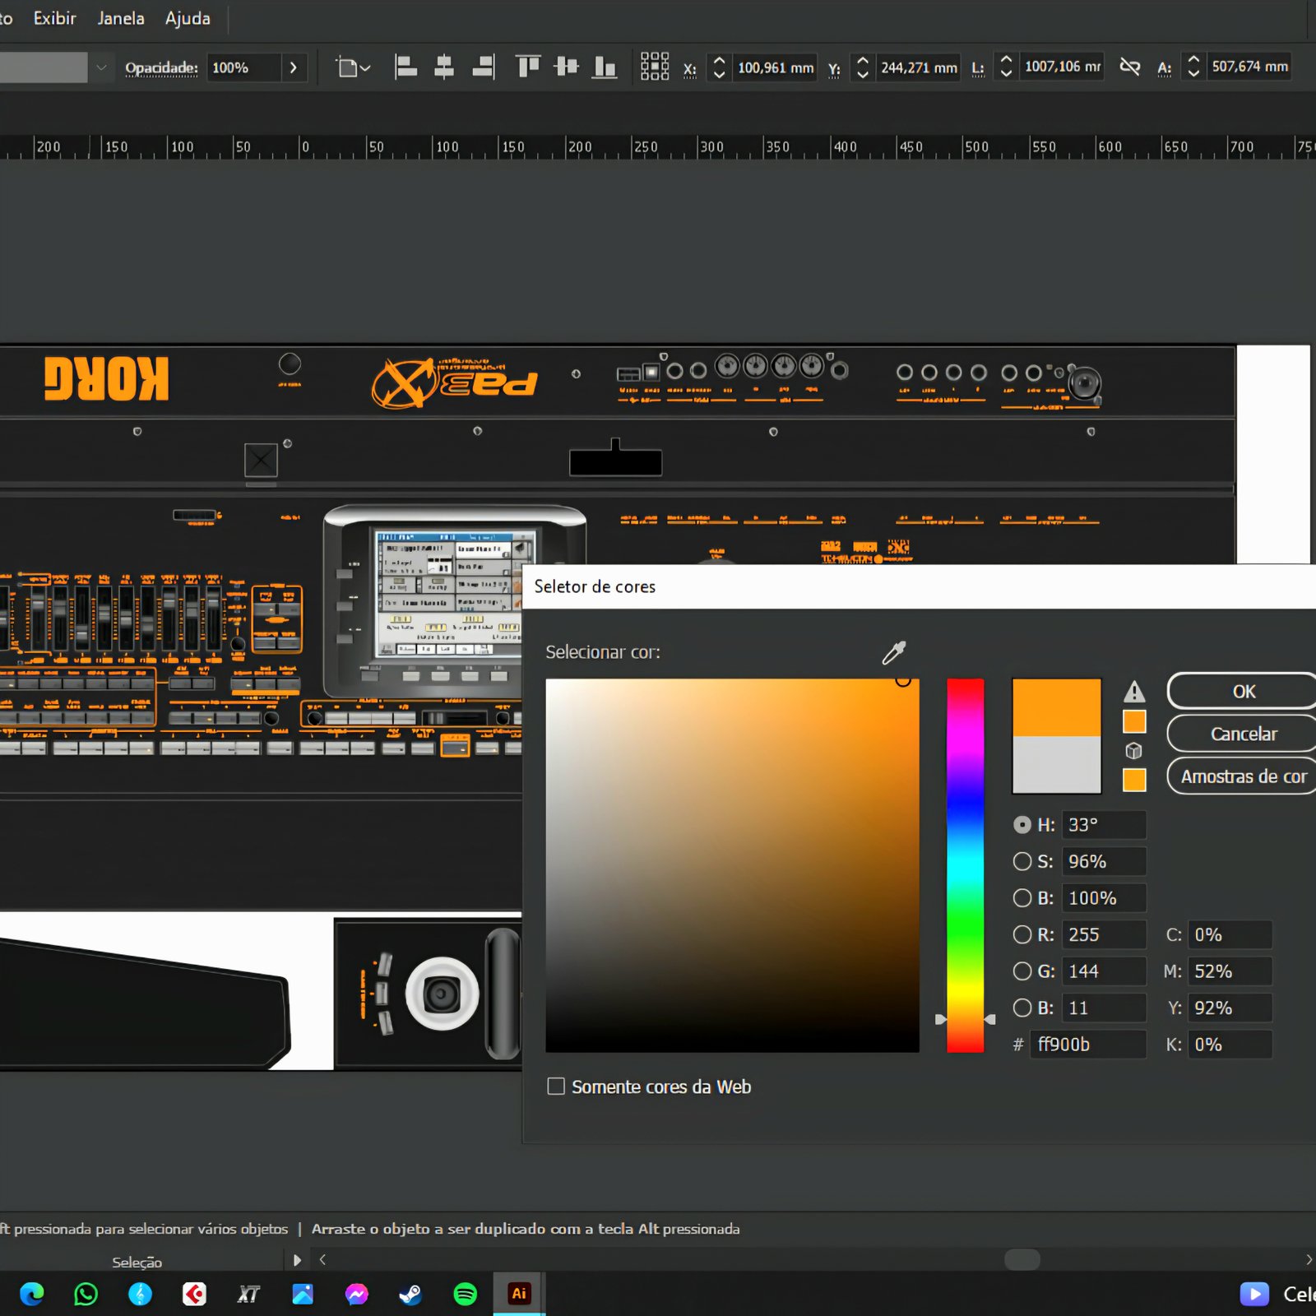The width and height of the screenshot is (1316, 1316).
Task: Expand the Opacidade slider arrow
Action: (x=293, y=67)
